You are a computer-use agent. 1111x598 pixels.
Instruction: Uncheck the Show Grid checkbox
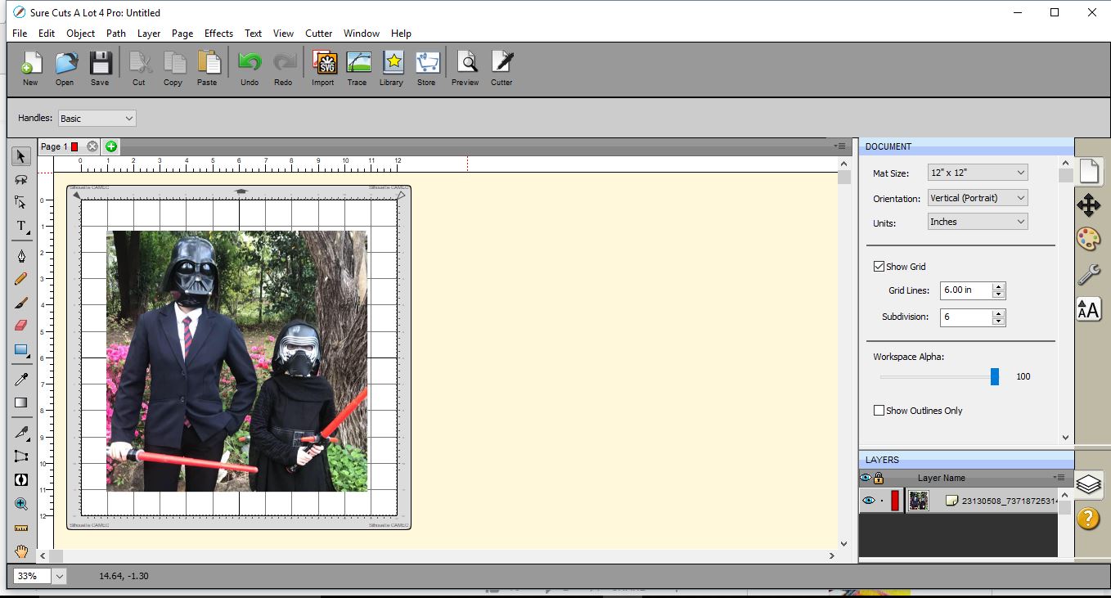pyautogui.click(x=879, y=267)
